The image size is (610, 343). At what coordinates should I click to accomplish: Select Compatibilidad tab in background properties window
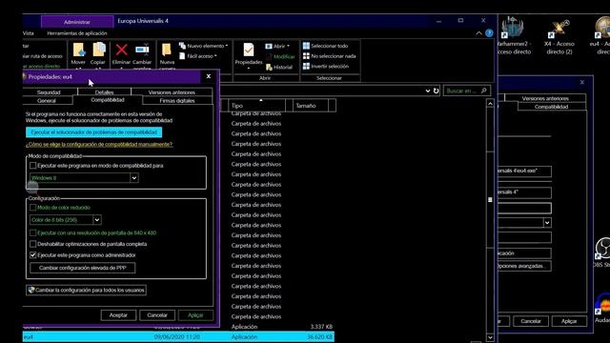click(x=551, y=107)
